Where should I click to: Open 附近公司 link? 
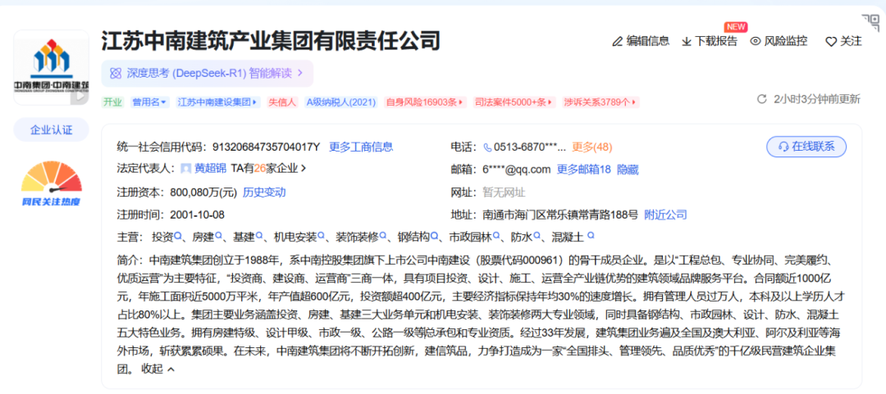(x=665, y=215)
